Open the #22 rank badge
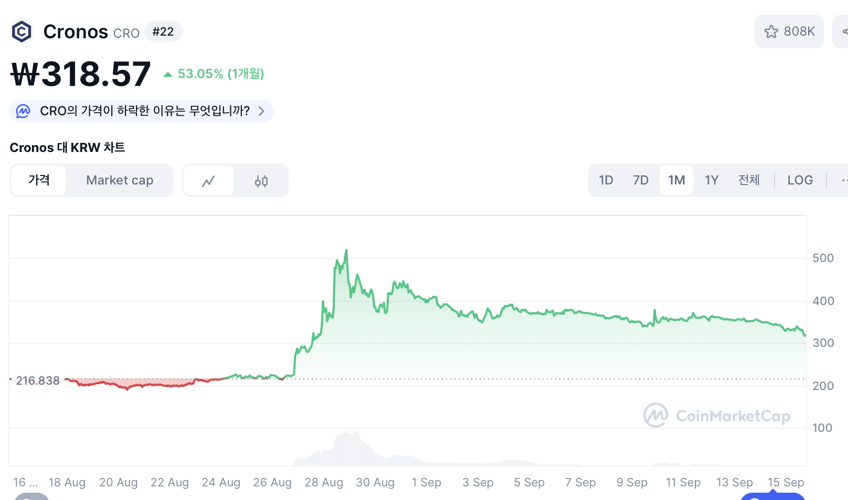This screenshot has width=848, height=500. (163, 31)
